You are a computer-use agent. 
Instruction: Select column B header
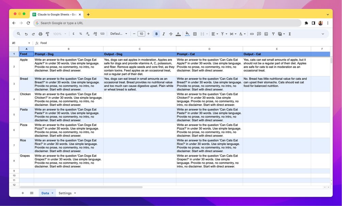(68, 49)
